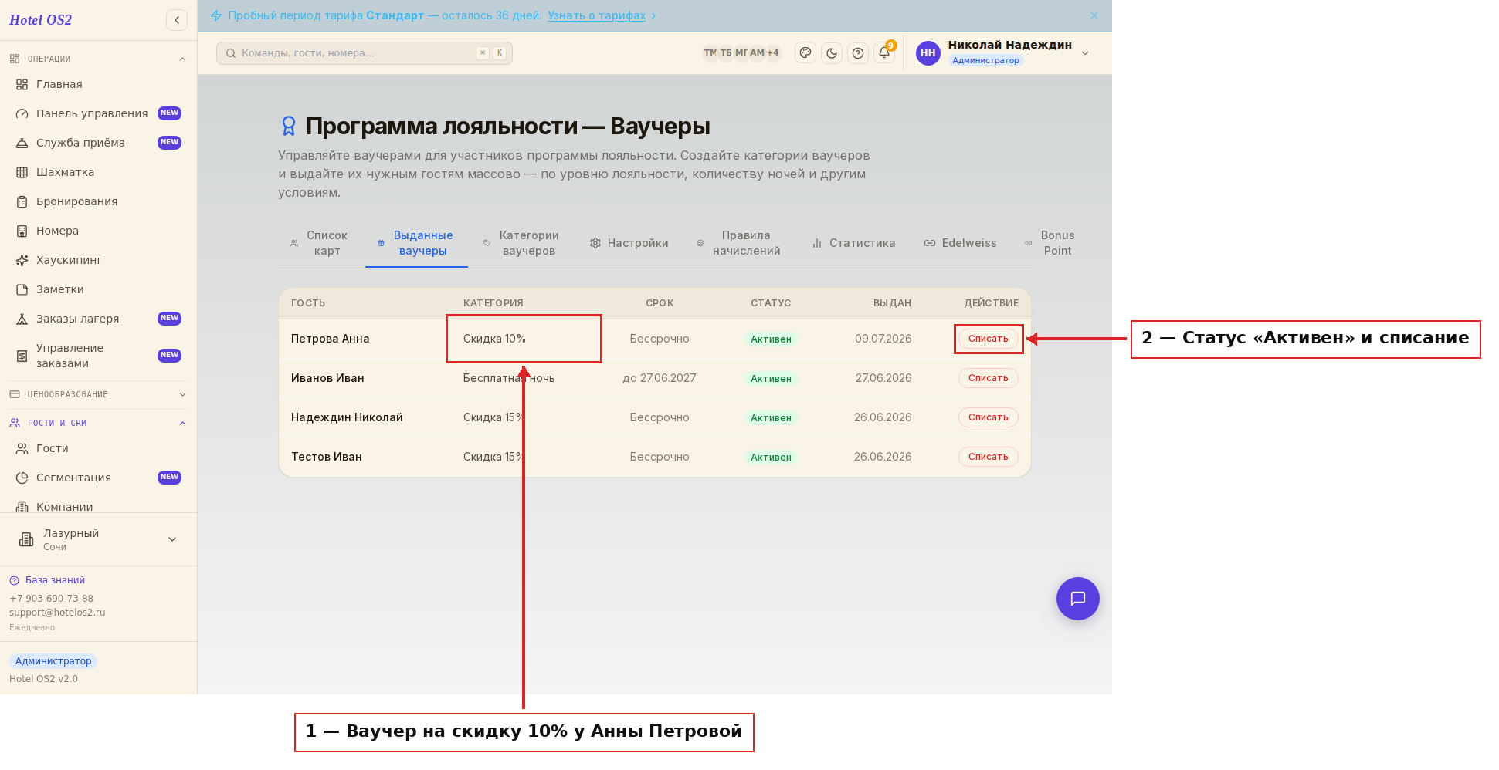Click Списать for Тестов Иван
Screen dimensions: 1499x770
pos(989,457)
